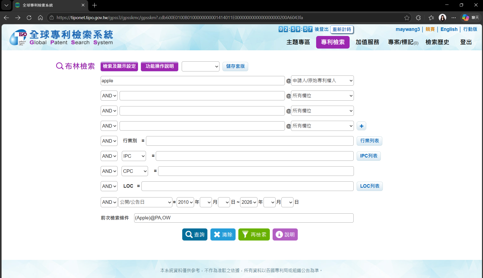Open the 專利檢索 navigation tab
This screenshot has width=483, height=278.
coord(333,42)
